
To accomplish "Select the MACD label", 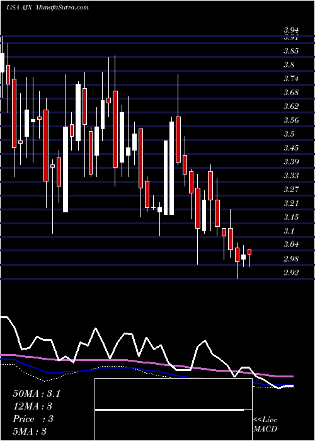I will (265, 429).
